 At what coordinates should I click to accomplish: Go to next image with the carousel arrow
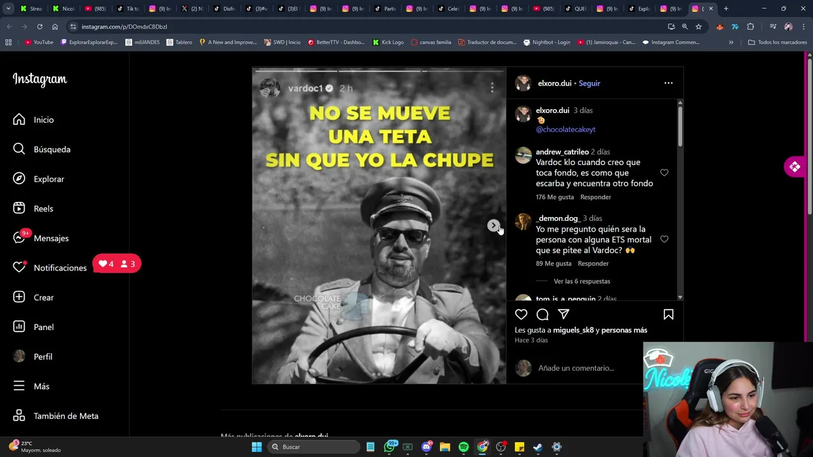pyautogui.click(x=493, y=226)
